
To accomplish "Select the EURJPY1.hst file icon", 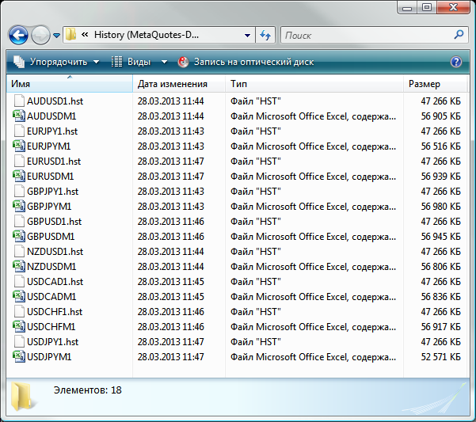I will (20, 131).
